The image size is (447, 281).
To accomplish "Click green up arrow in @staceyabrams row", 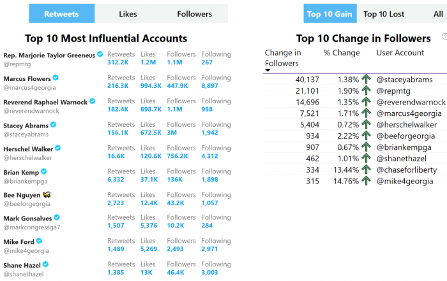I will click(x=366, y=79).
